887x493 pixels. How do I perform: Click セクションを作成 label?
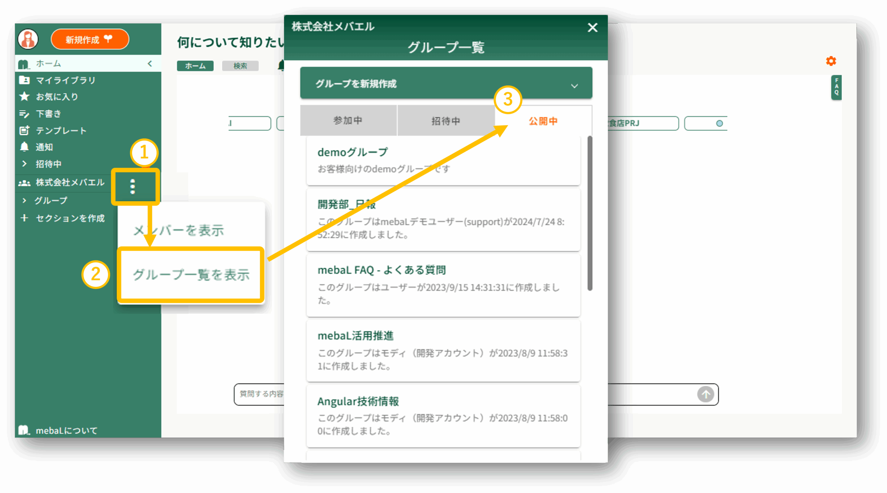[70, 218]
